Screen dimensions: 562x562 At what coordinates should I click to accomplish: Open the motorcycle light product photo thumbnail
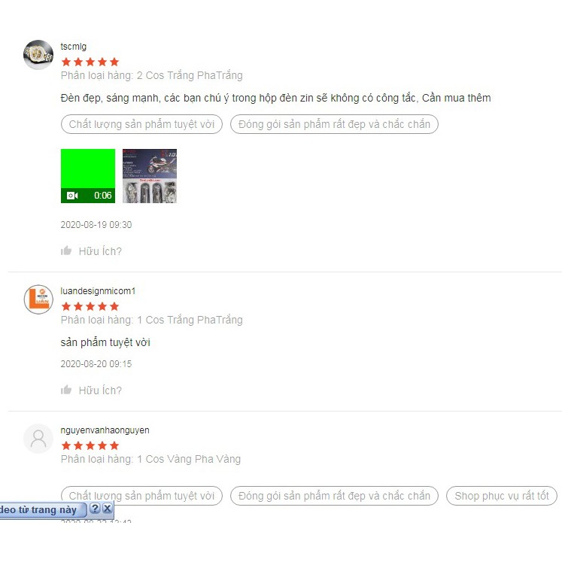(150, 176)
